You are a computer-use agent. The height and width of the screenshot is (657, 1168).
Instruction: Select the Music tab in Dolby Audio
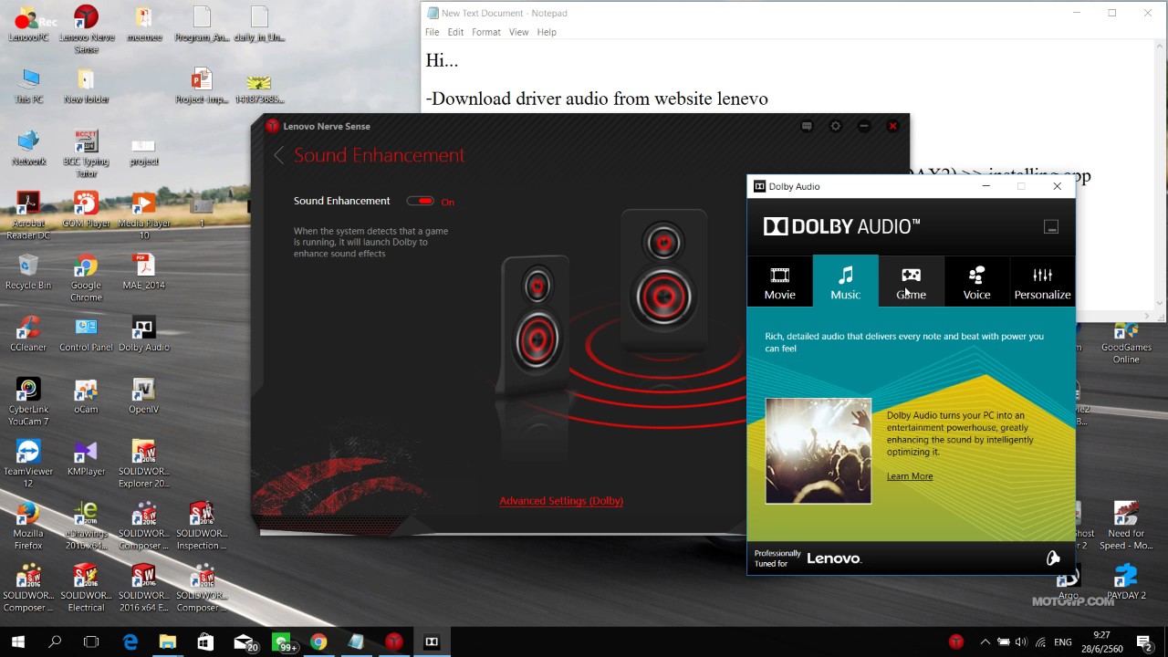(x=845, y=281)
